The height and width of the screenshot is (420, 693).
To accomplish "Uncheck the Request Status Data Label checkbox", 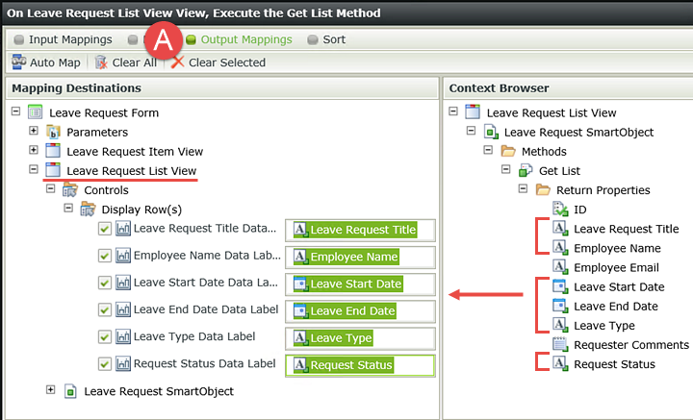I will [x=104, y=364].
